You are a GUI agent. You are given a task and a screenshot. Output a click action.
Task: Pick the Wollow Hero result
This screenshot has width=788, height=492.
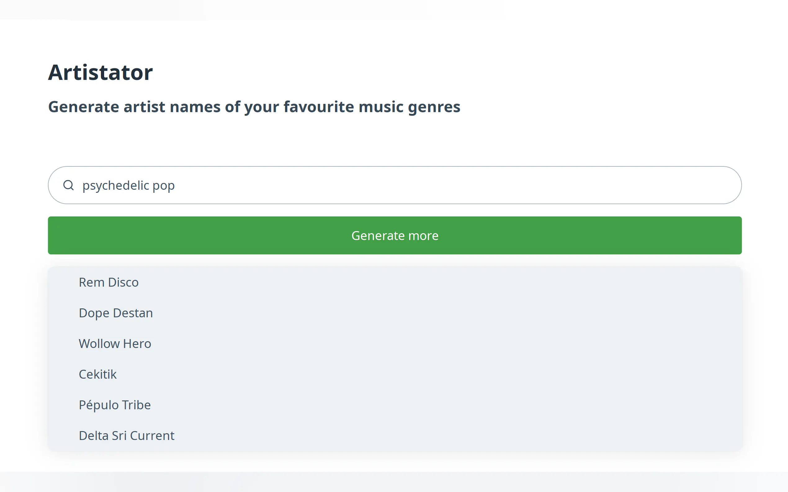click(x=115, y=344)
